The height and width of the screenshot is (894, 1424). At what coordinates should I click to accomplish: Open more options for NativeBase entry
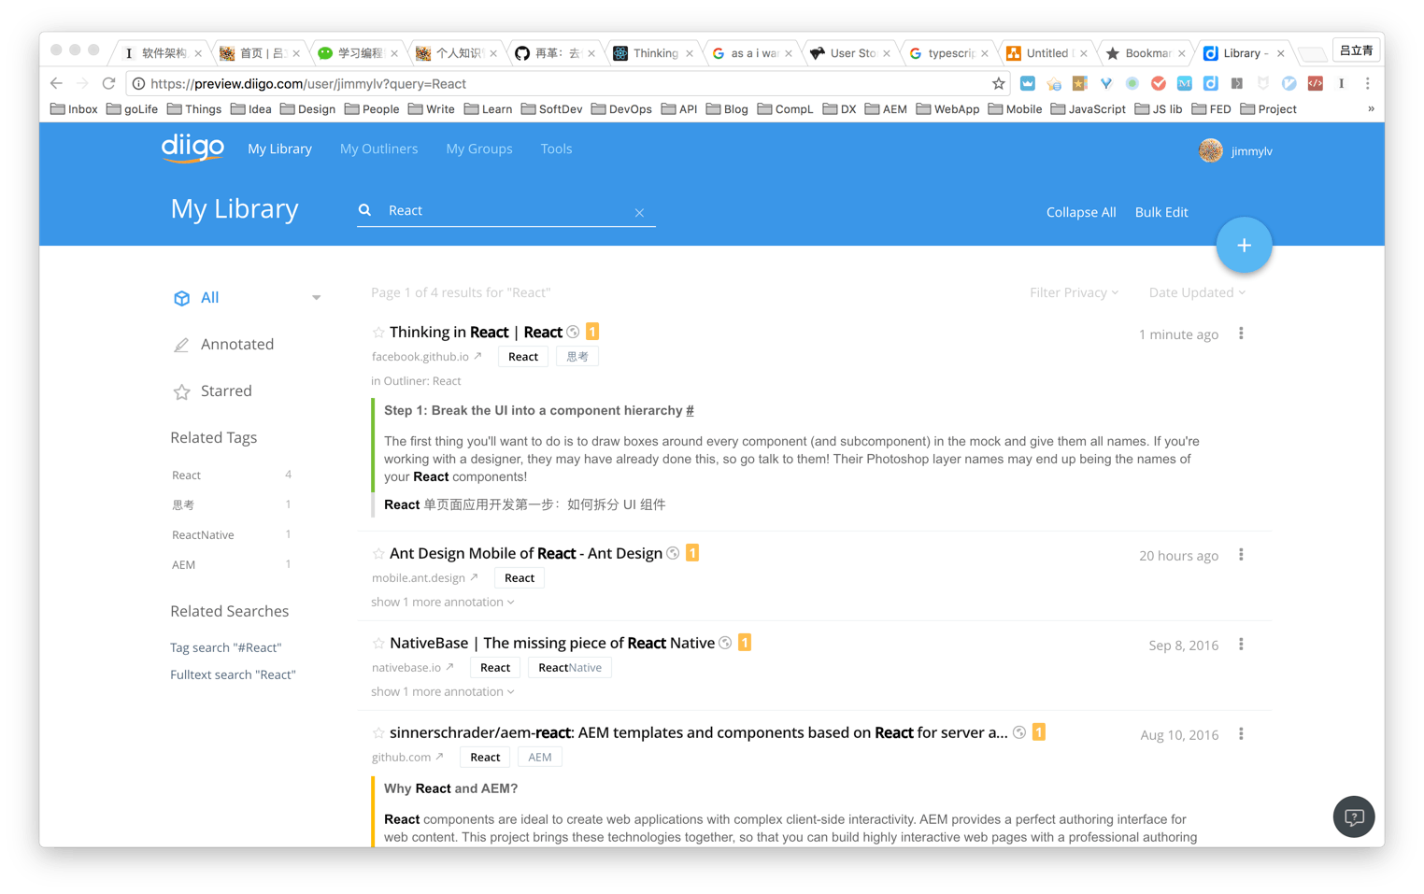pos(1241,645)
